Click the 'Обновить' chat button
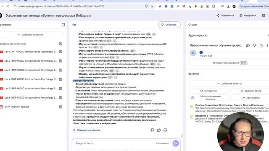269x151 pixels. 169,25
